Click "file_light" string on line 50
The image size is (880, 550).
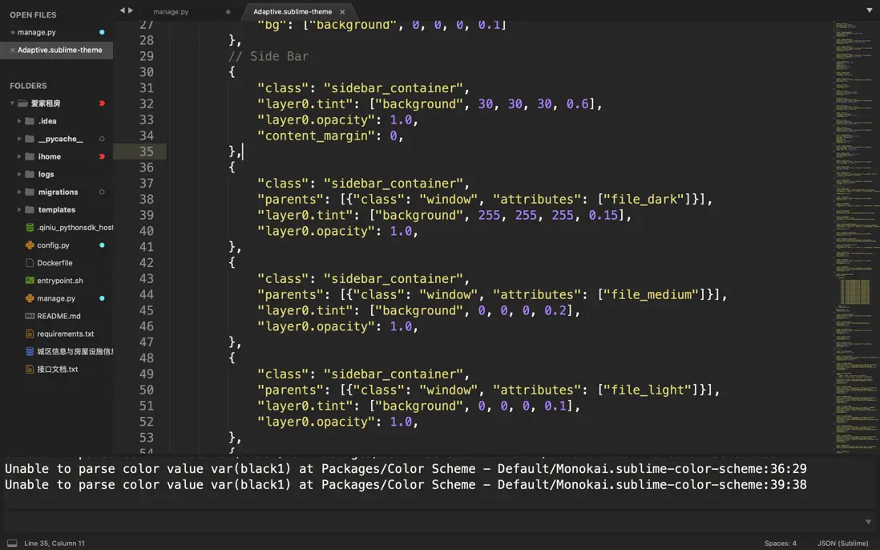click(x=648, y=390)
